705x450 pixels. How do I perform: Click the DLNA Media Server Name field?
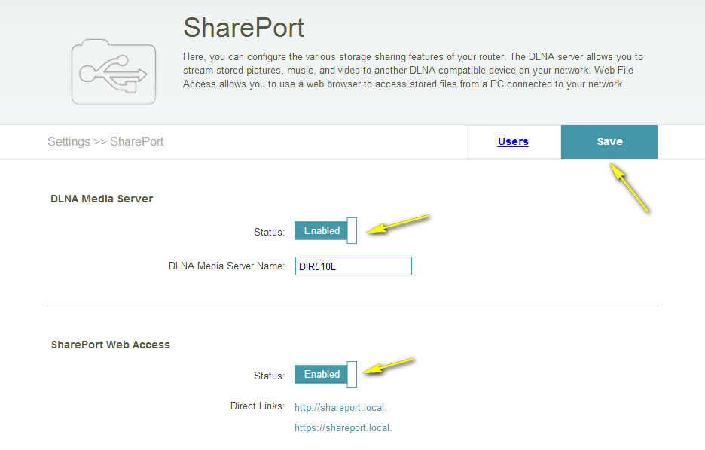click(x=353, y=266)
